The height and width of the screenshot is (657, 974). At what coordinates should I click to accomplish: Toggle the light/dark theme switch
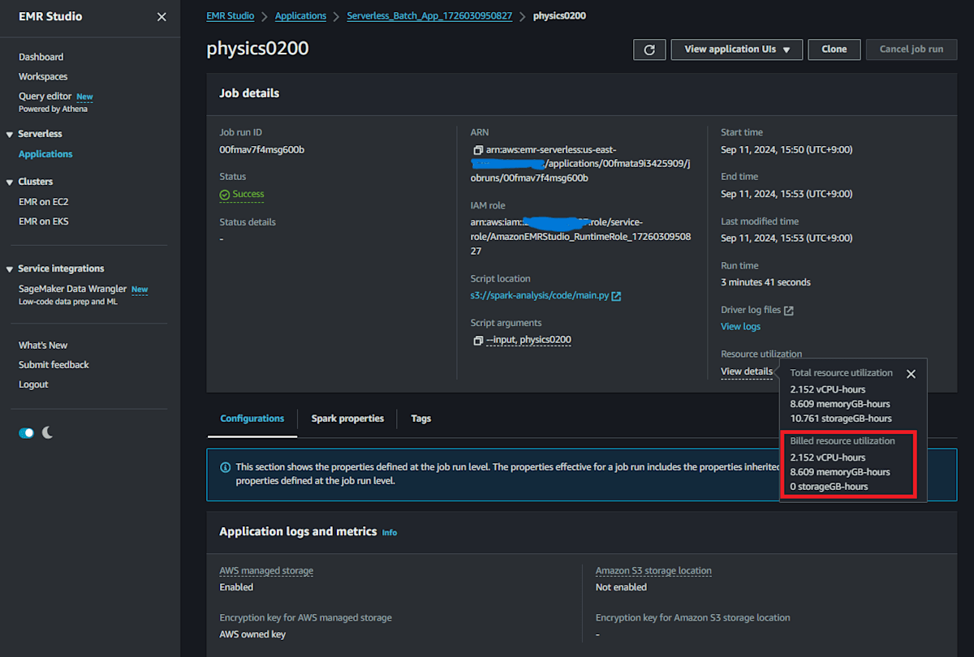[26, 433]
